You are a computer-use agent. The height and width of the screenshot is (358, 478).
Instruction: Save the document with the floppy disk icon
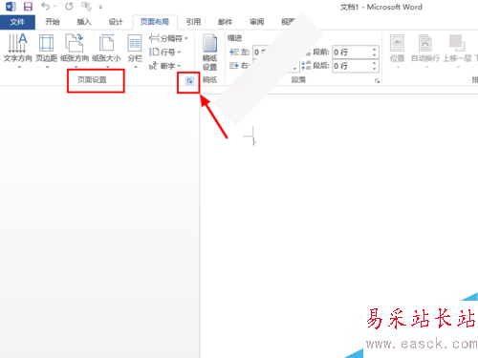click(x=28, y=7)
